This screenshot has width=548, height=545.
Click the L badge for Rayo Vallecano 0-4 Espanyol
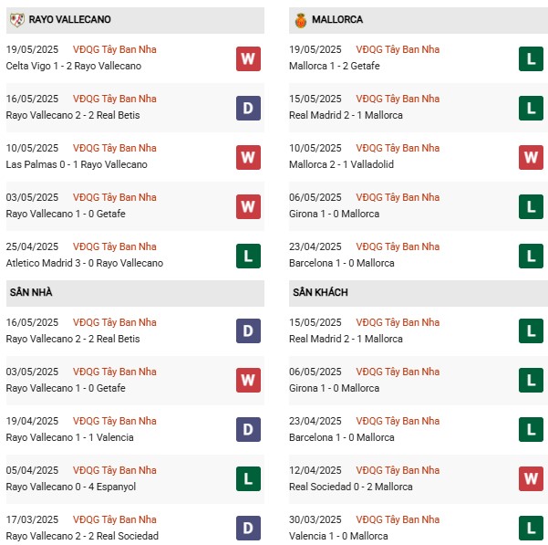pyautogui.click(x=248, y=478)
